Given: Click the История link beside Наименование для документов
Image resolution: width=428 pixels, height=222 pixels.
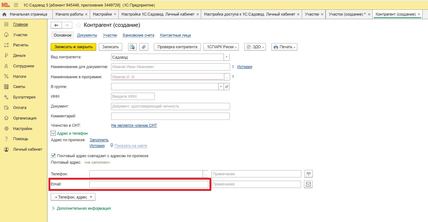Looking at the screenshot, I should point(245,67).
